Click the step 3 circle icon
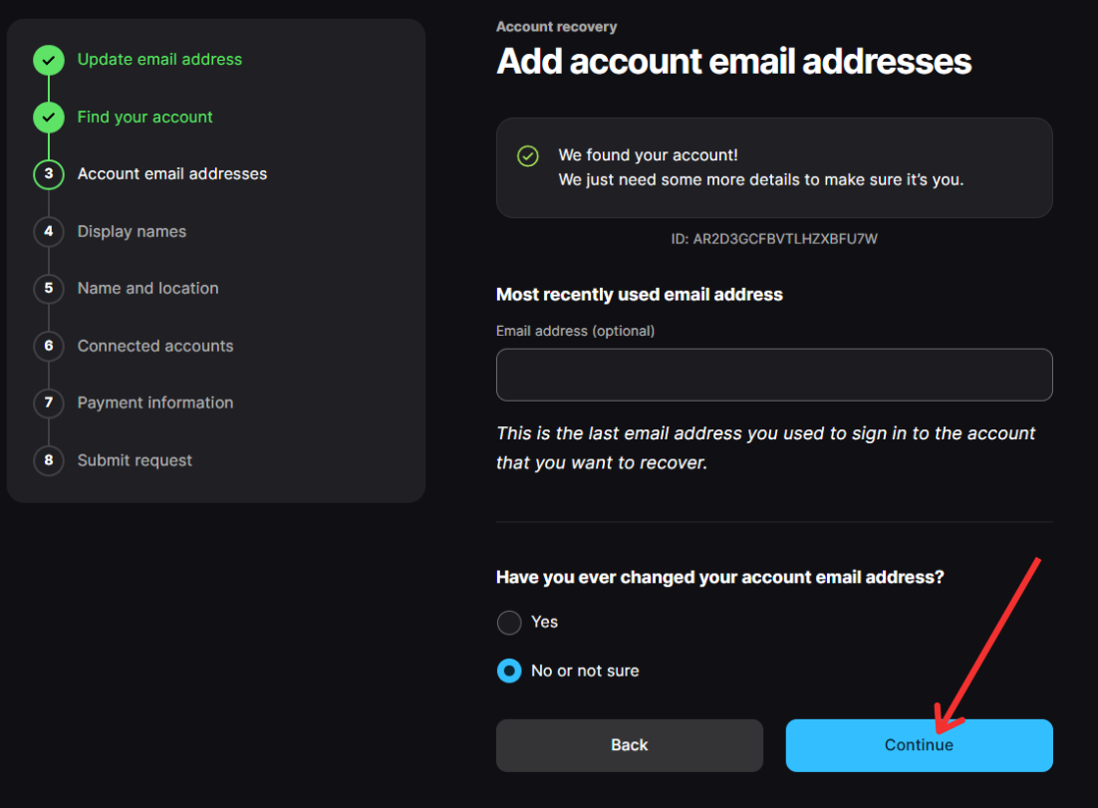The image size is (1098, 808). (48, 174)
